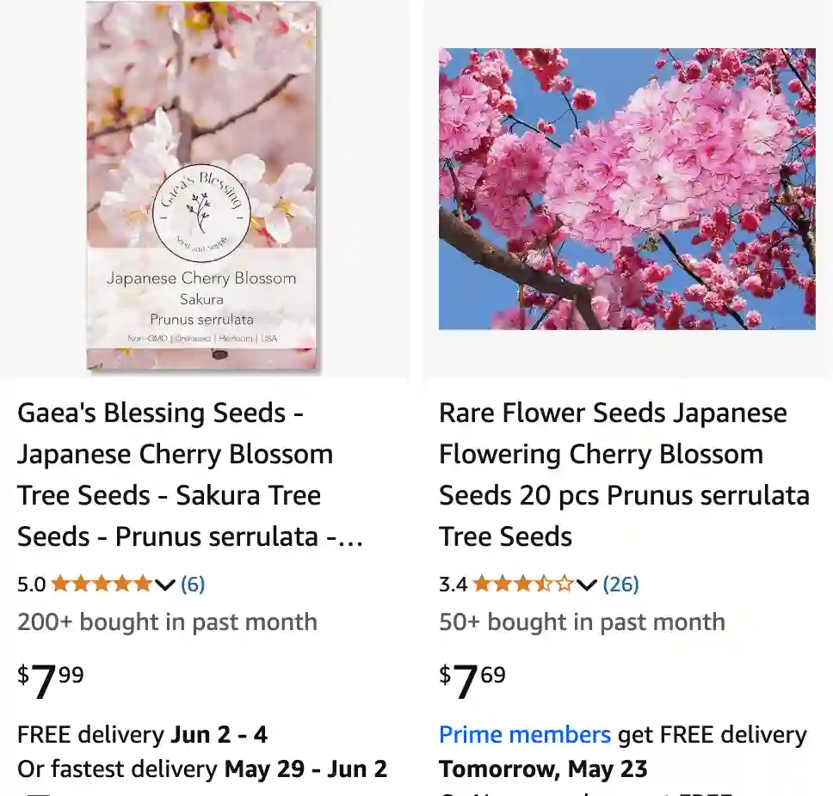Select the Rare Flower Seeds product title
Screen dimensions: 833x796
[624, 475]
